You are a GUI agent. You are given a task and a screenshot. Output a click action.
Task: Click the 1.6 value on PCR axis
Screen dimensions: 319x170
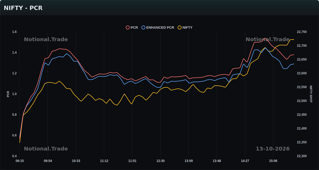[14, 32]
